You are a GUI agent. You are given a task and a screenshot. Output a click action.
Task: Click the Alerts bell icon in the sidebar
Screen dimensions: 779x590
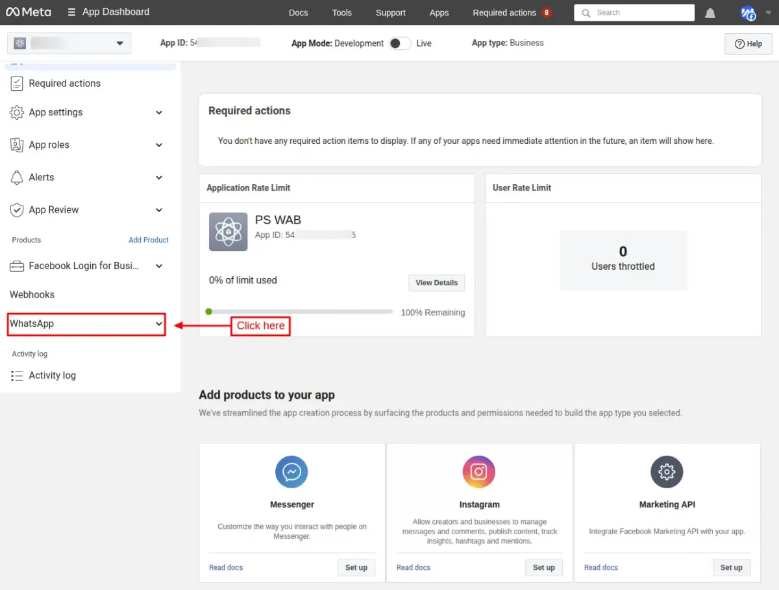16,177
